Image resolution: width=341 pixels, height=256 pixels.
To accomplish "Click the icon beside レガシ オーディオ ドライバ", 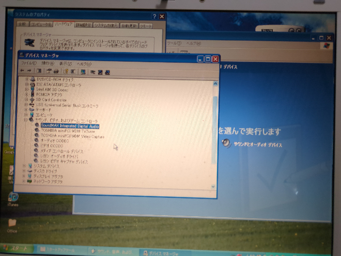I will [x=36, y=155].
